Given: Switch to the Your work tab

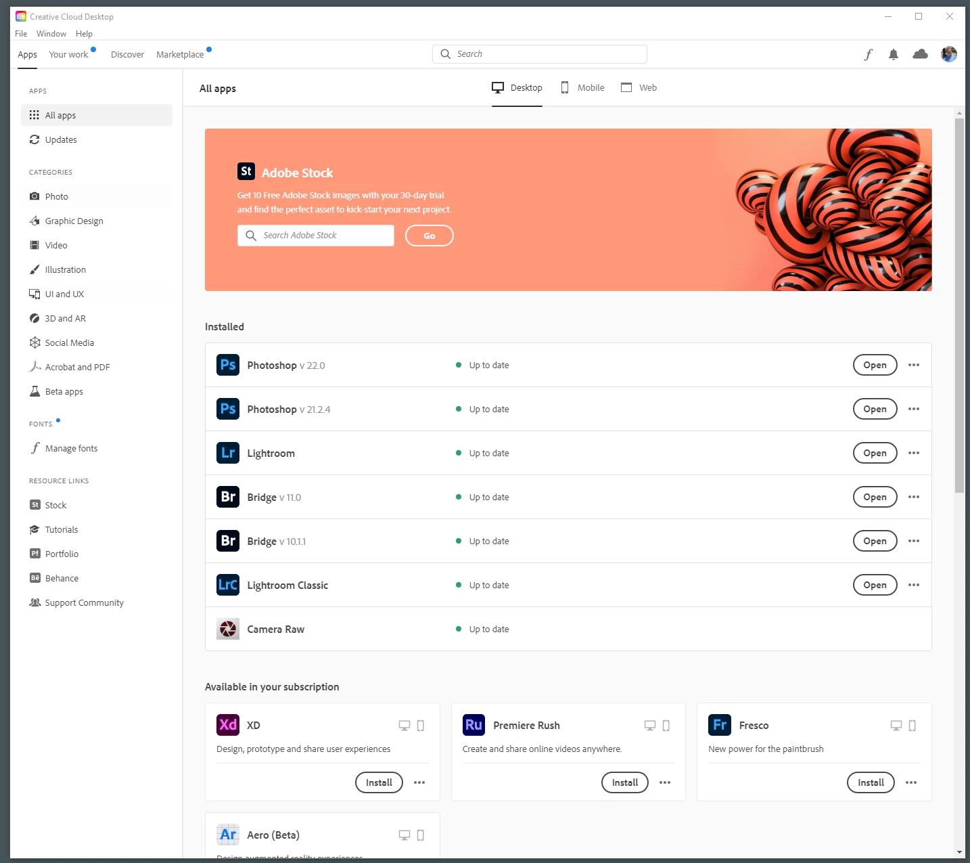Looking at the screenshot, I should click(x=68, y=54).
